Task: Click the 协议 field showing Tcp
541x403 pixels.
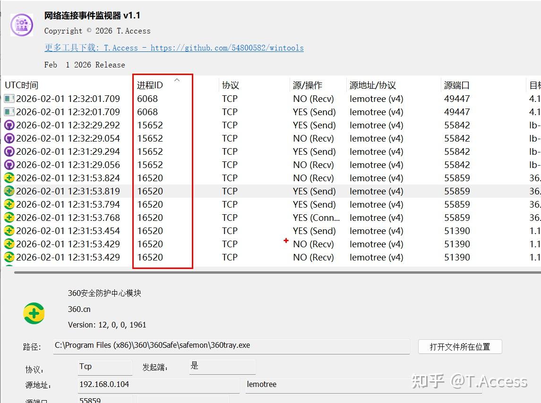Action: click(x=105, y=367)
